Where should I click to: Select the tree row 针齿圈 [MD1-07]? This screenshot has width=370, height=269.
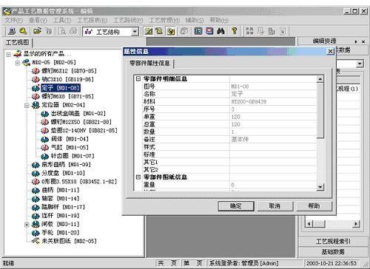pos(73,156)
